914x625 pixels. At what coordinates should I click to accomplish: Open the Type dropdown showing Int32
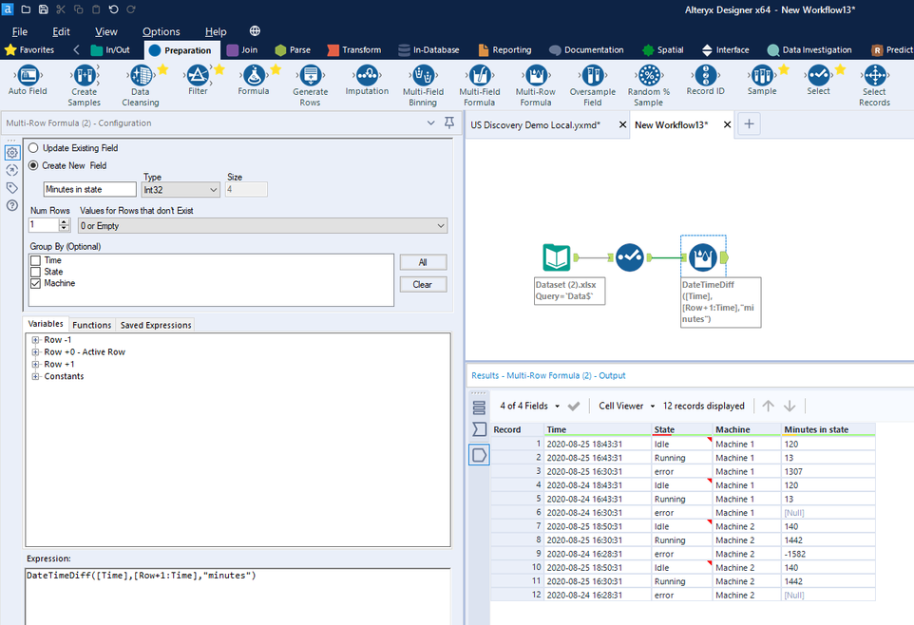181,190
